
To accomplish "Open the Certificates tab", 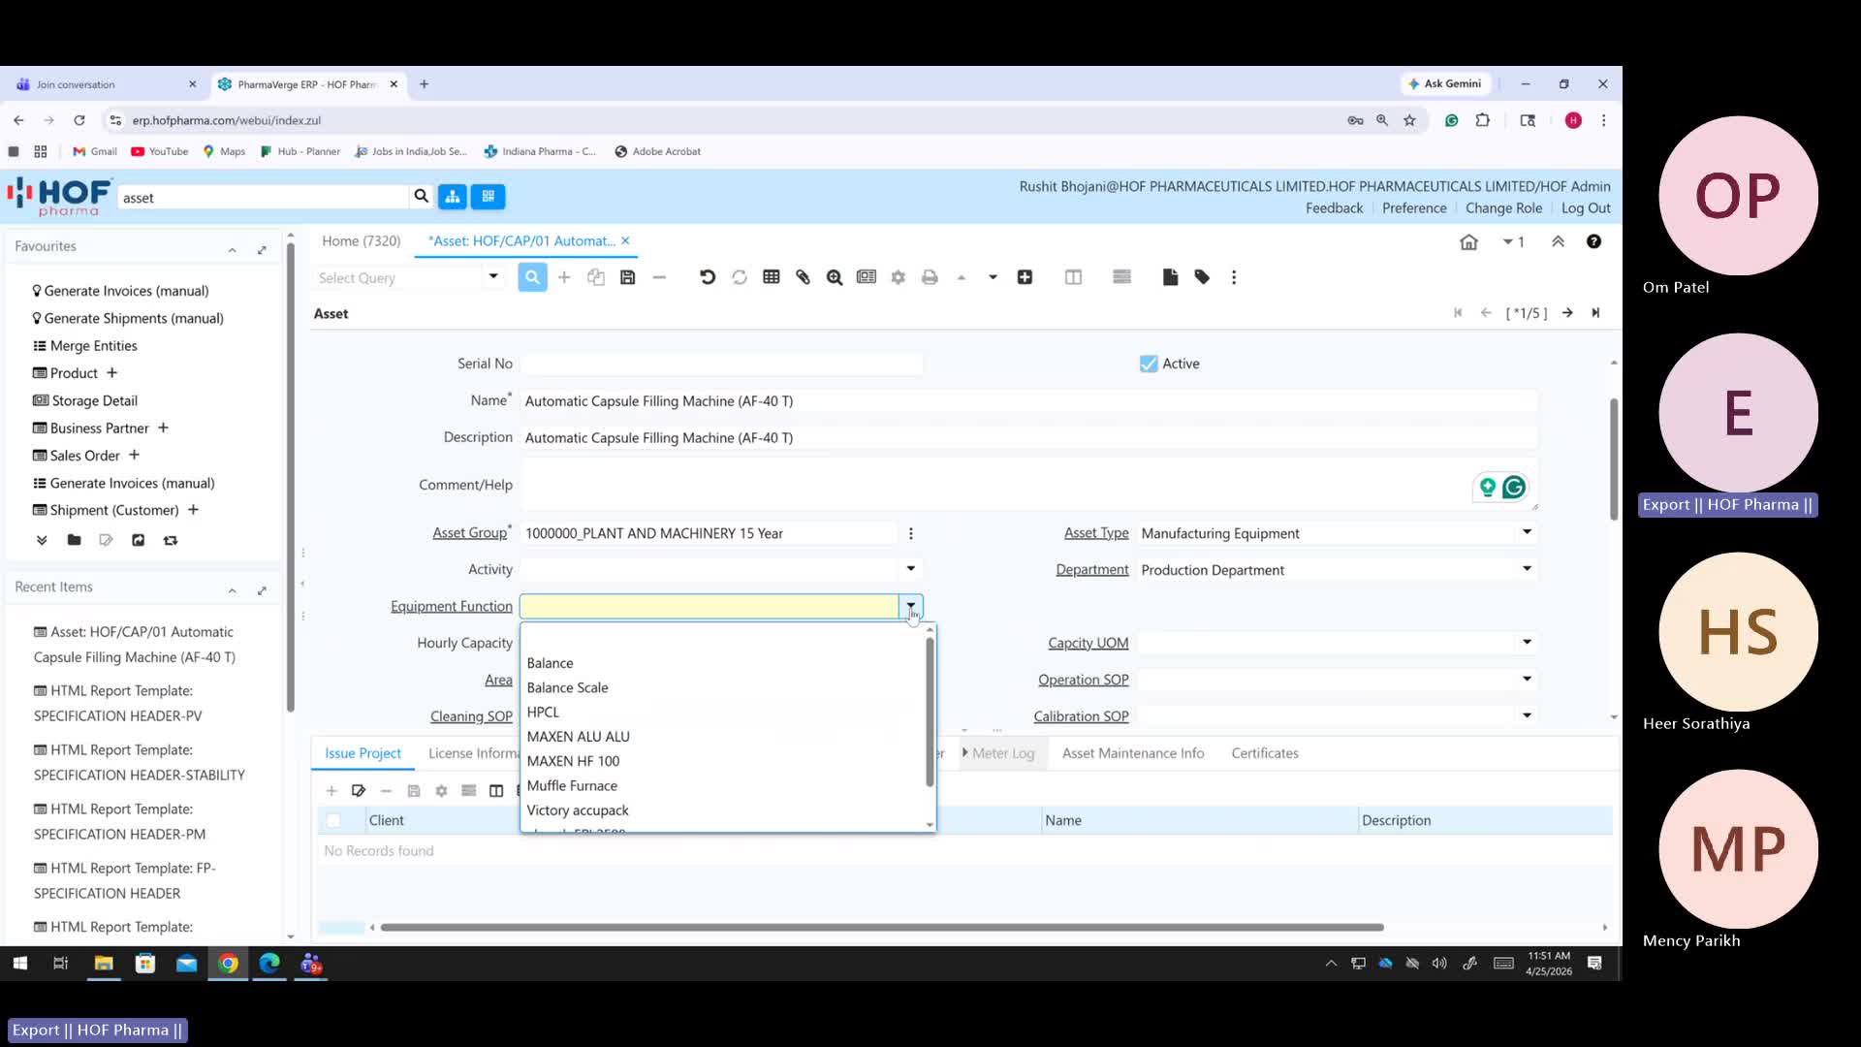I will 1264,753.
